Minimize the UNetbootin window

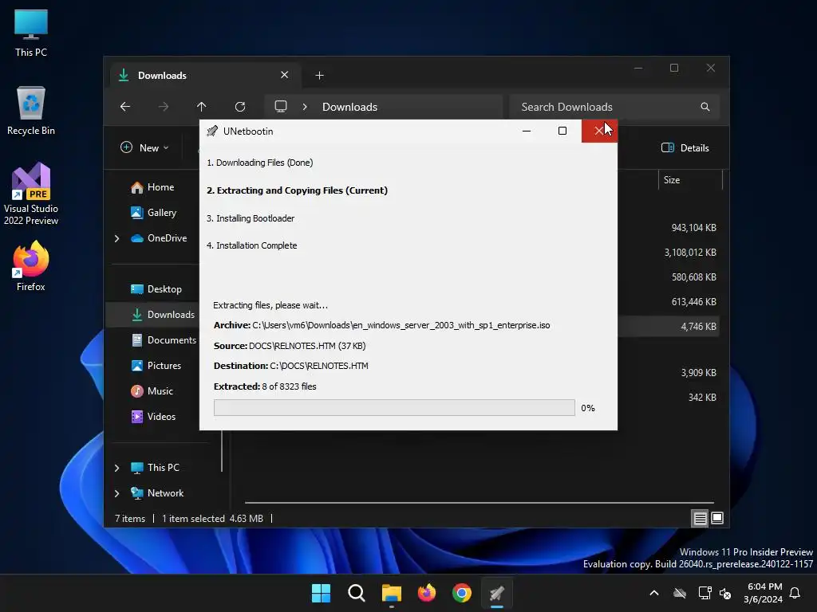coord(527,131)
